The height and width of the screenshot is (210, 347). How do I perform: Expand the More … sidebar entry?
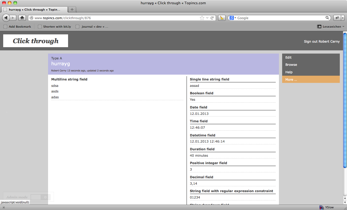pos(291,79)
